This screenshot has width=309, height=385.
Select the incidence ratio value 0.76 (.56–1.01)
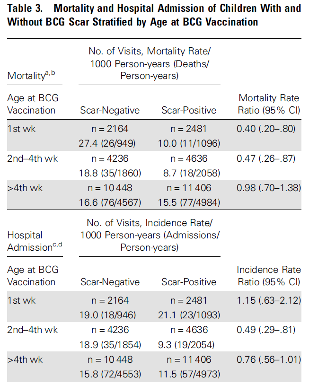268,359
